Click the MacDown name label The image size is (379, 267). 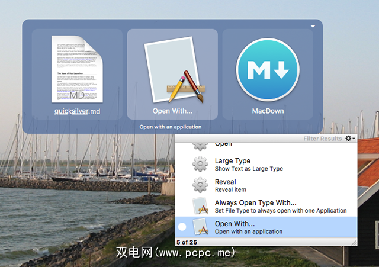267,111
